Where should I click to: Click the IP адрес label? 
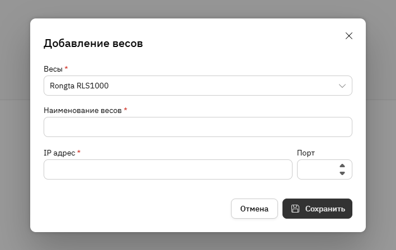tap(59, 153)
